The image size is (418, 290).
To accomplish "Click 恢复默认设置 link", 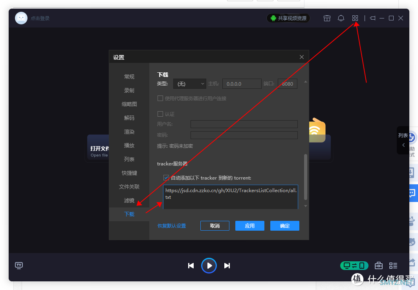I will (172, 226).
